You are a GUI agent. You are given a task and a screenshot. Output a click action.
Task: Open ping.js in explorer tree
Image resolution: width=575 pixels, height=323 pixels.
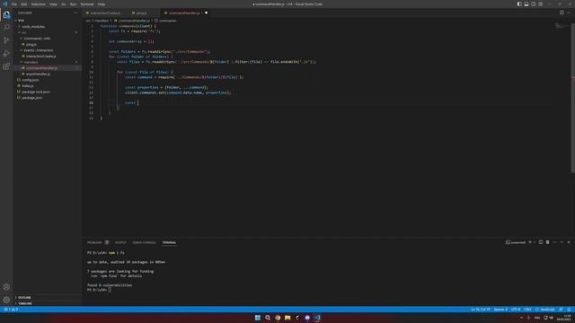[31, 44]
